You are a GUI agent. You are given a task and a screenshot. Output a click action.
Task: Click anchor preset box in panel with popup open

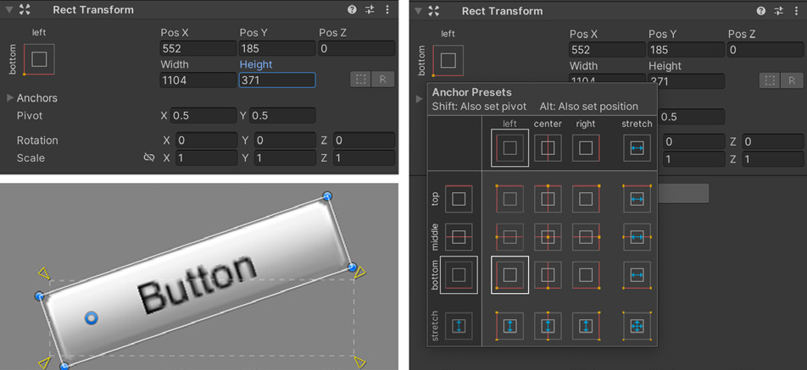(448, 61)
